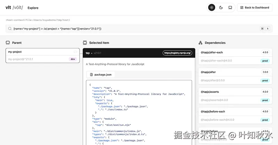Viewport: 278px width, 145px height.
Task: Click the Dependencies section icon
Action: [x=201, y=43]
